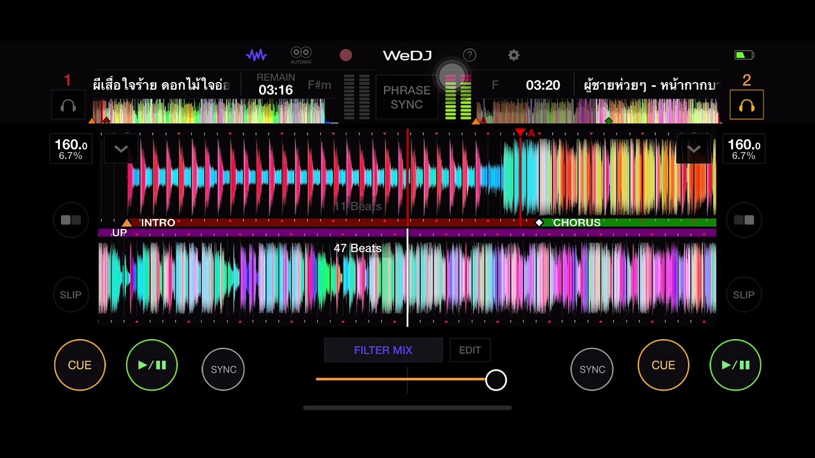The image size is (815, 458).
Task: Open the waveform view icon
Action: coord(257,55)
